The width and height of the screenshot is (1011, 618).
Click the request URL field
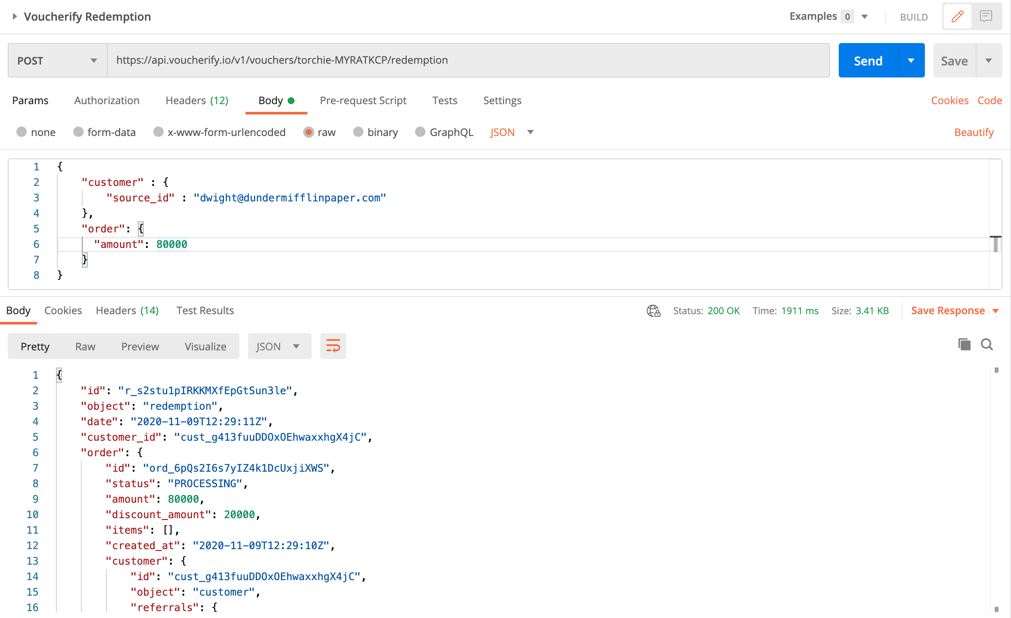pos(468,60)
